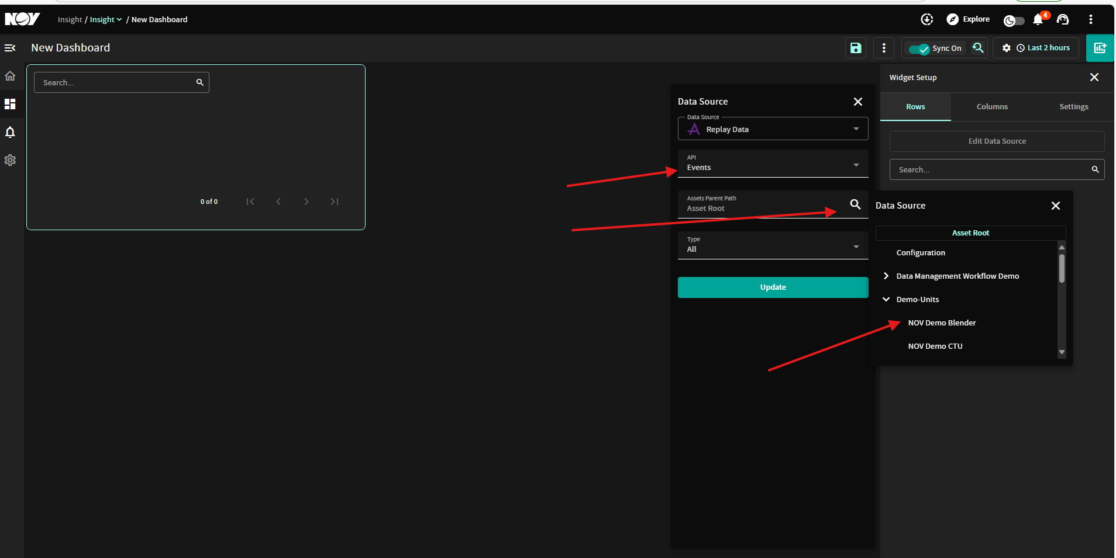Image resolution: width=1116 pixels, height=558 pixels.
Task: Select the Asset Root header in tree
Action: pos(970,233)
